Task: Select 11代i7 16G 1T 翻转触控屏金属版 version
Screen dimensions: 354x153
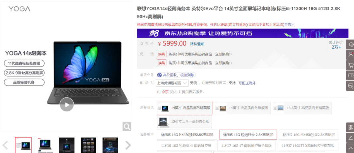Action: (x=247, y=145)
